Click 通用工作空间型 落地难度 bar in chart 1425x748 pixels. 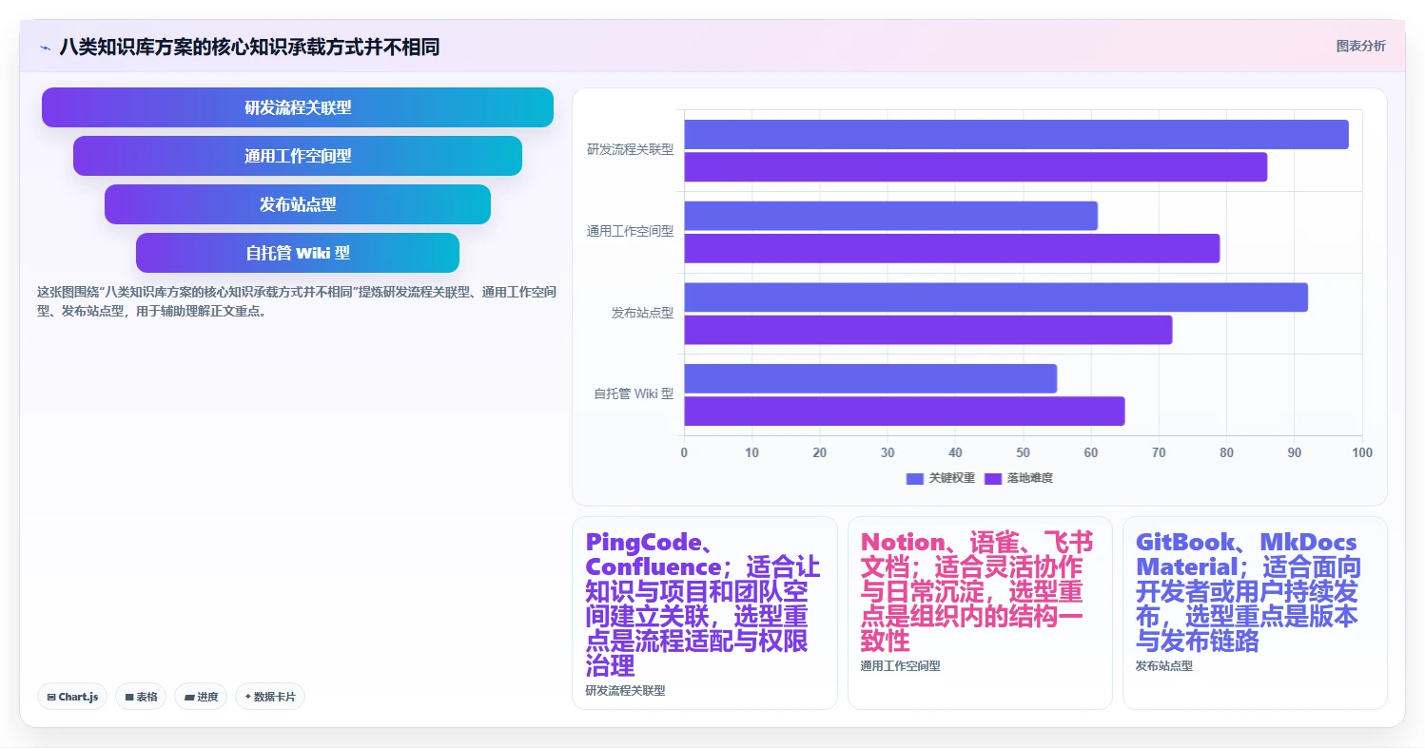coord(951,249)
